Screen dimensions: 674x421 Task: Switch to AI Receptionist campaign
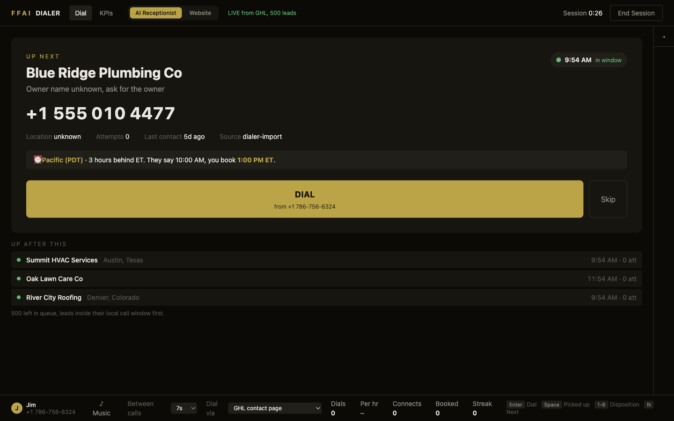click(x=156, y=13)
